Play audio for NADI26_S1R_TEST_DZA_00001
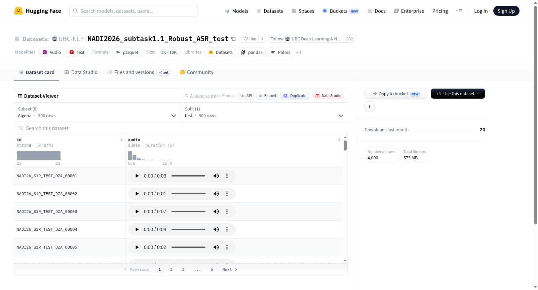The height and width of the screenshot is (290, 538). [137, 176]
